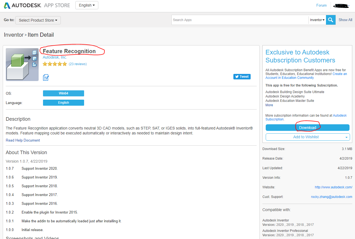Click the write-a-review notepad icon
The image size is (355, 239).
pyautogui.click(x=46, y=77)
